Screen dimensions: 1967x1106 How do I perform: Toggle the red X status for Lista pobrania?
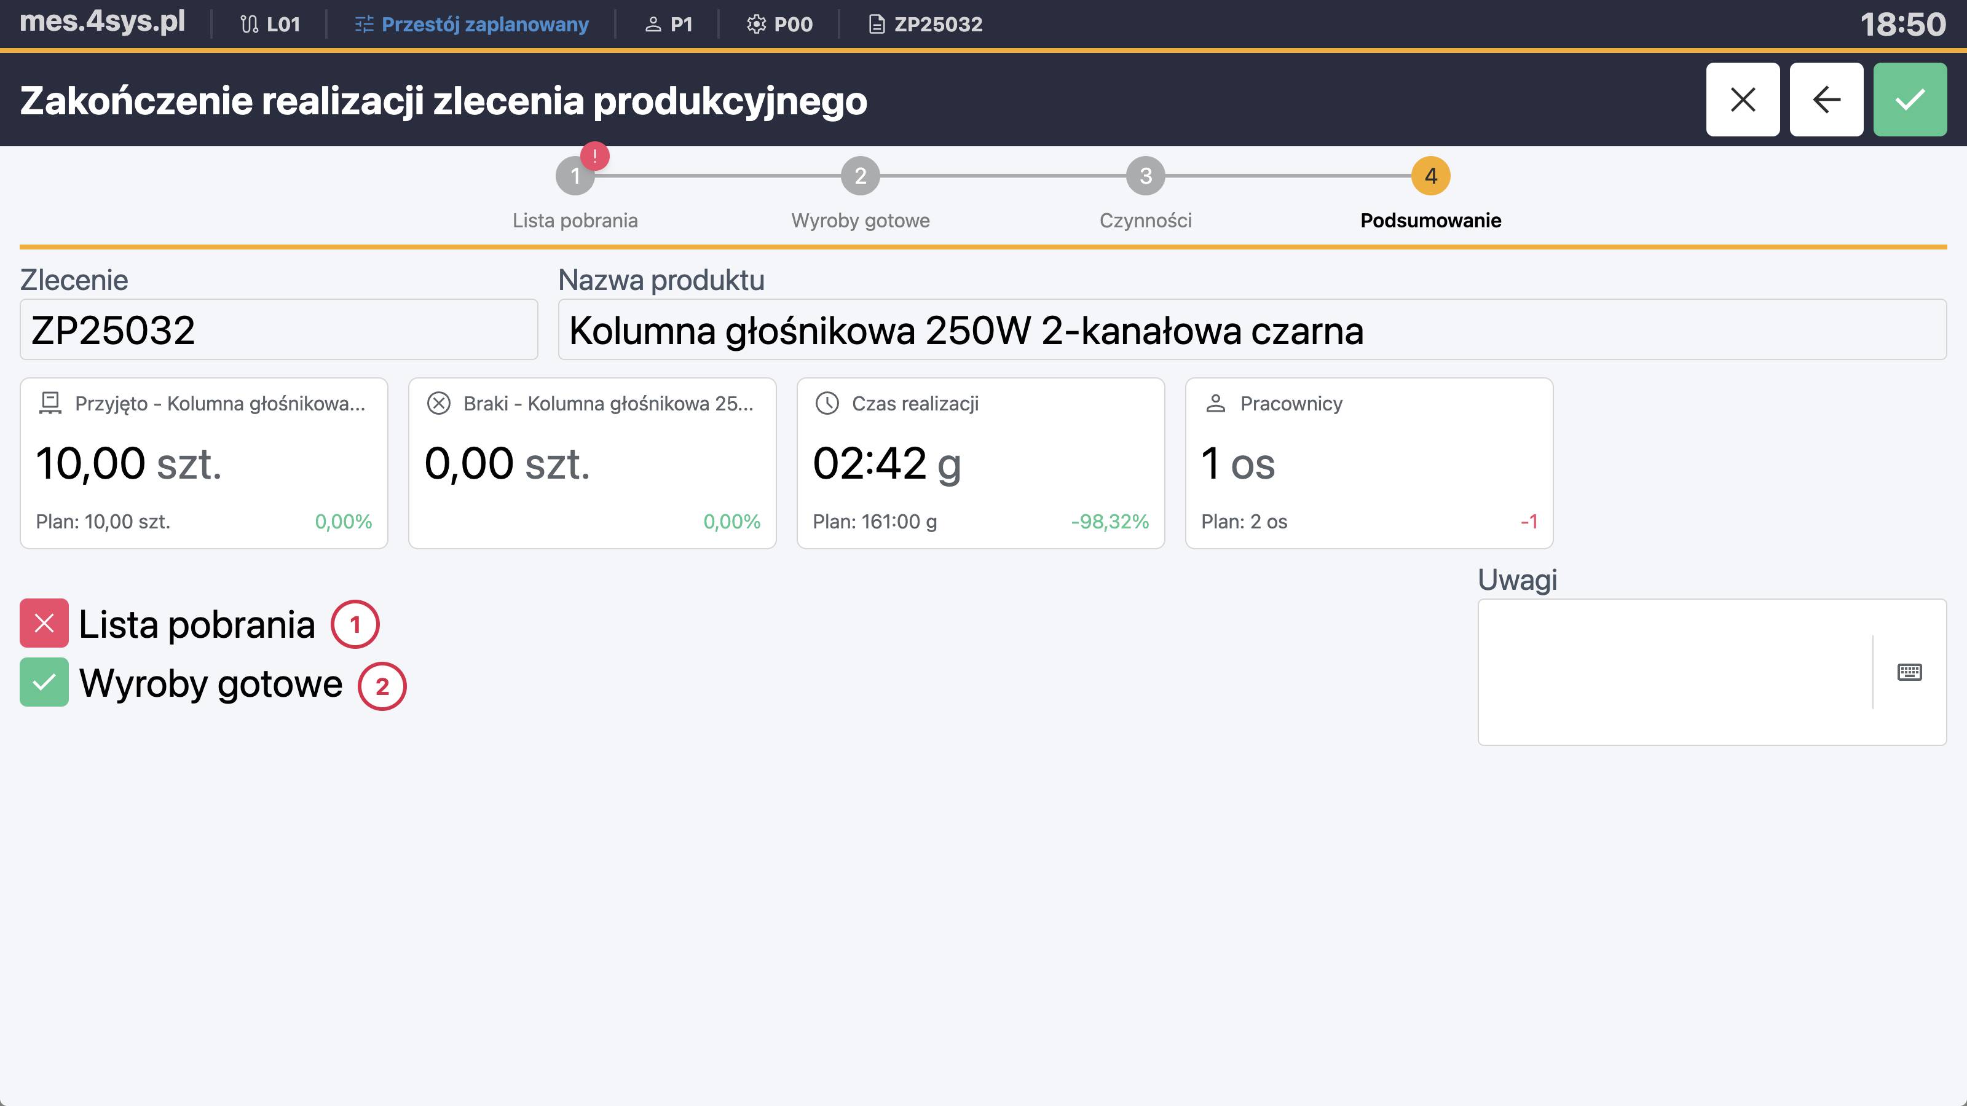(x=44, y=623)
